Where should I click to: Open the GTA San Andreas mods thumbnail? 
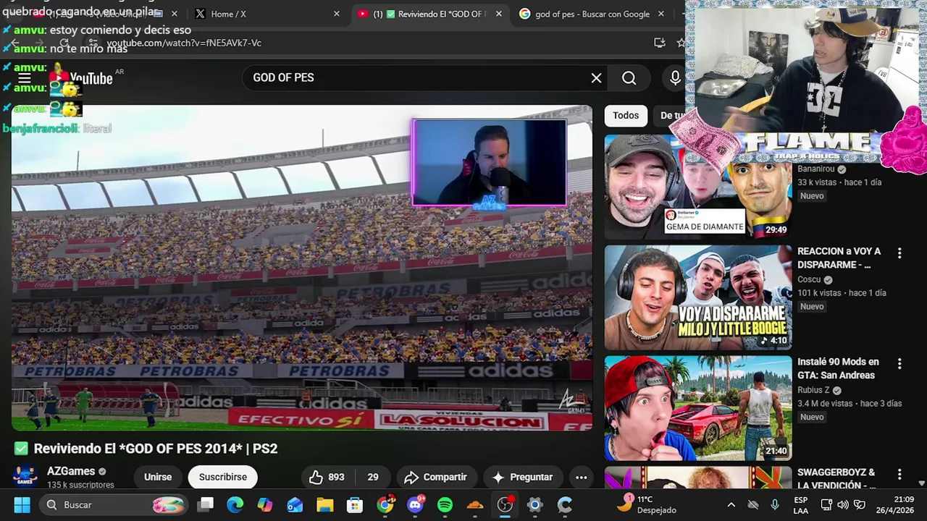(698, 408)
